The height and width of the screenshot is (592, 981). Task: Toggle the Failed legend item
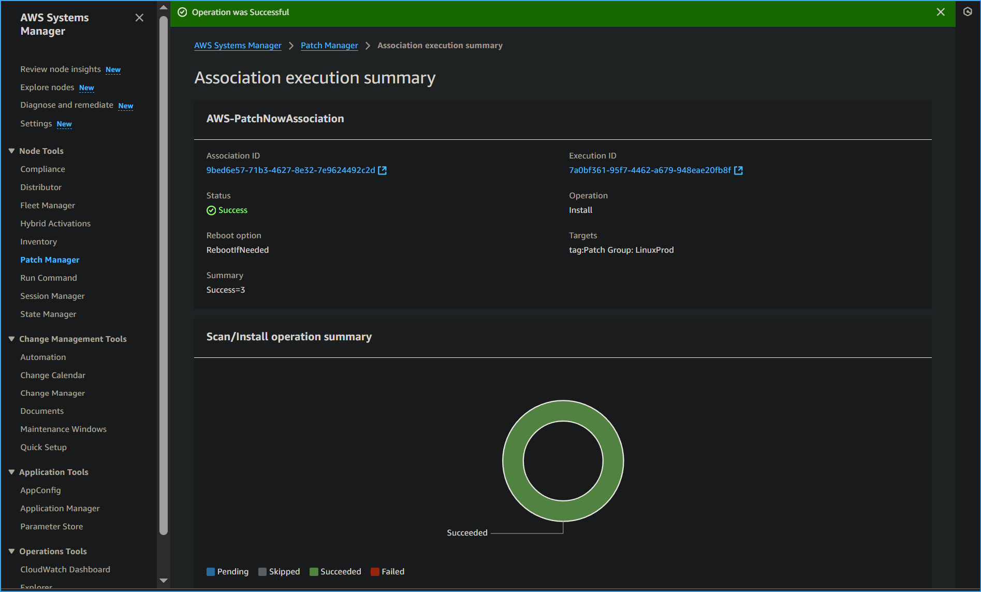[388, 572]
